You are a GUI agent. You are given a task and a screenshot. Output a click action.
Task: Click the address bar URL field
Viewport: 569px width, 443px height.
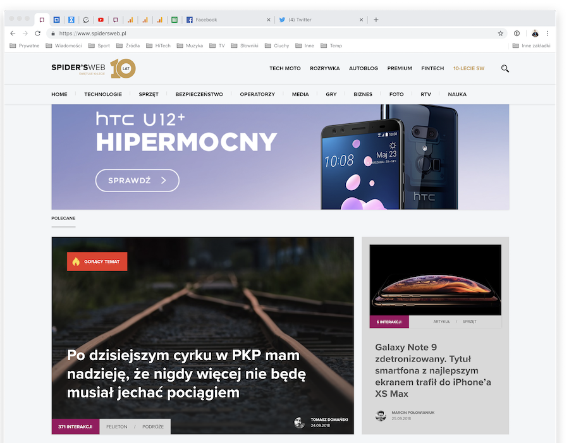[x=276, y=33]
